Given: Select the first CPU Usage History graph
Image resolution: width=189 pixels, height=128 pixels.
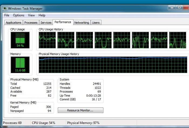Looking at the screenshot, I should click(x=47, y=40).
